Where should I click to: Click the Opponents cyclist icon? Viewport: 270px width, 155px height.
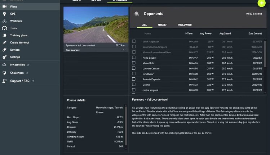137,14
